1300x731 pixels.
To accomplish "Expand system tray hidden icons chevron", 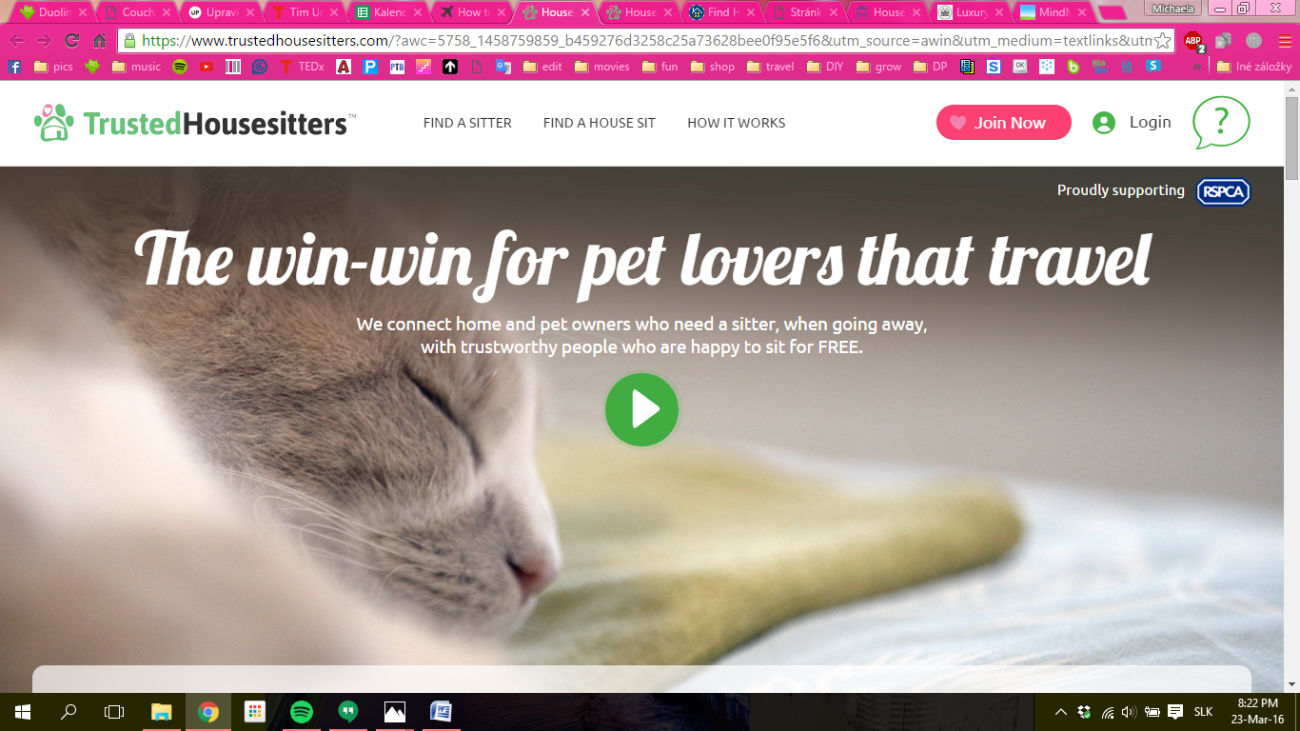I will coord(1061,712).
